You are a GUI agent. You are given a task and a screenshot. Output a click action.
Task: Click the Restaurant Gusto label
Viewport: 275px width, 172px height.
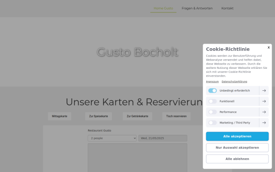(x=99, y=131)
